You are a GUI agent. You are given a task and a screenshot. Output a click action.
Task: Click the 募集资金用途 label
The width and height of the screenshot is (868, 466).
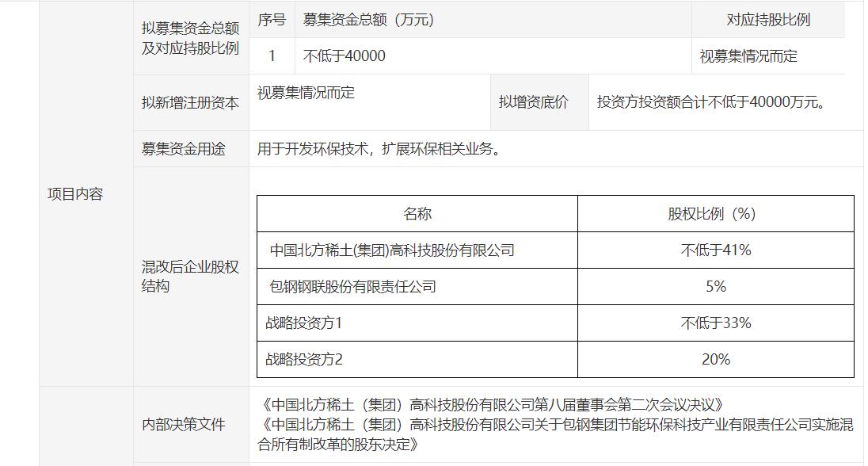pos(183,148)
